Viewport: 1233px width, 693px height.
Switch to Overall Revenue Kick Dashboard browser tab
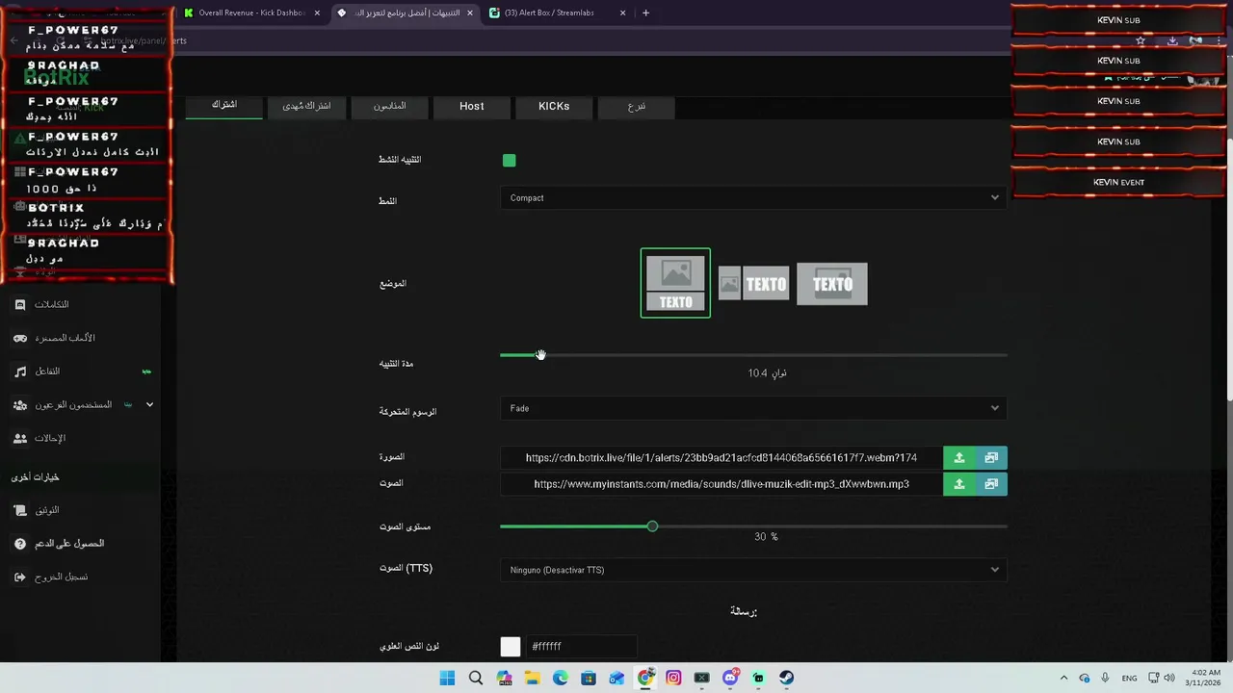(x=252, y=13)
